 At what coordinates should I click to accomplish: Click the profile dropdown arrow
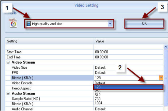(110, 24)
